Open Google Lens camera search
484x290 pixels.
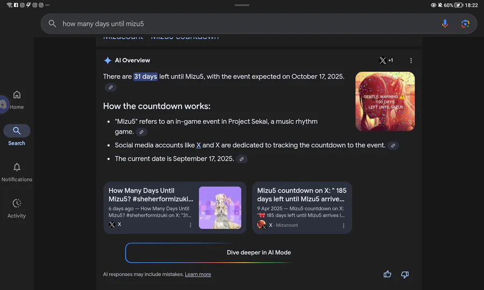click(465, 24)
